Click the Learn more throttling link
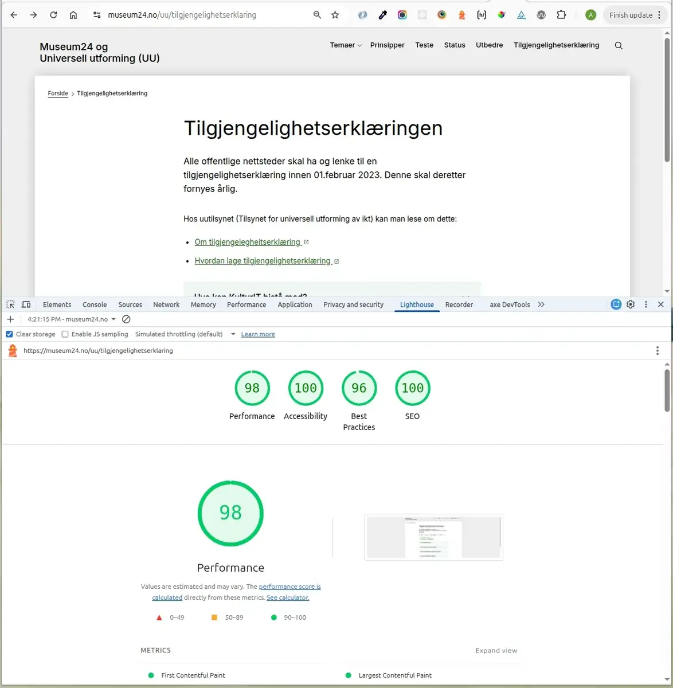 point(257,334)
